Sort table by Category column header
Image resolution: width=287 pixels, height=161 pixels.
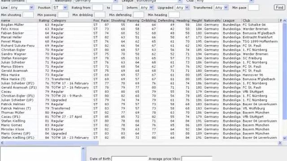point(71,21)
